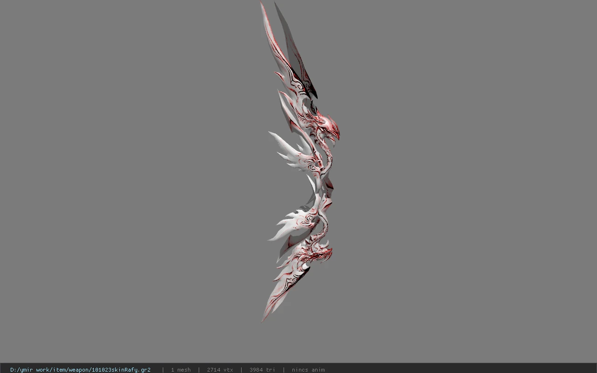Click the file path 101023skinRafy.gr2 in status bar
The image size is (597, 373).
80,370
